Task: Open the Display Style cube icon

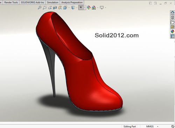Action: click(73, 8)
